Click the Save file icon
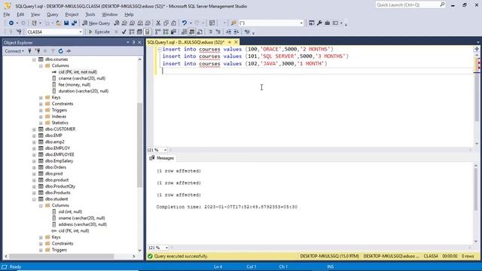 click(x=66, y=23)
